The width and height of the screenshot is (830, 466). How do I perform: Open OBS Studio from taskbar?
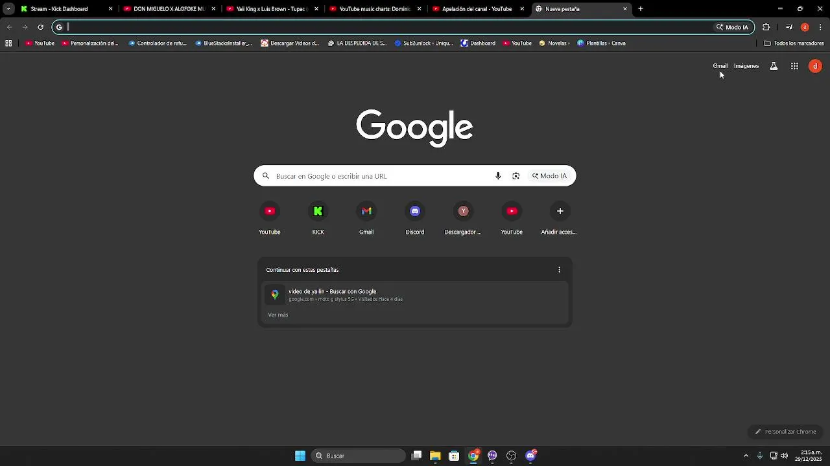[x=511, y=456]
